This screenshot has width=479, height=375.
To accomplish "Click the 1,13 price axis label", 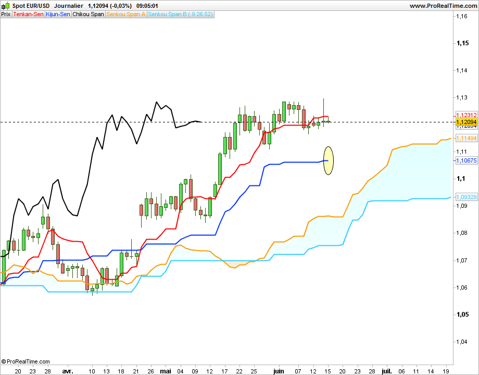I will [x=462, y=97].
